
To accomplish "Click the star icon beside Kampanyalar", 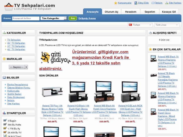I will point(116,3).
